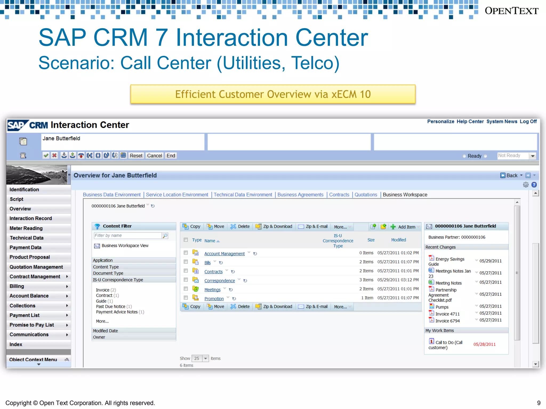Screen dimensions: 546x409
Task: Switch to Technical Data Environment tab
Action: coord(243,195)
